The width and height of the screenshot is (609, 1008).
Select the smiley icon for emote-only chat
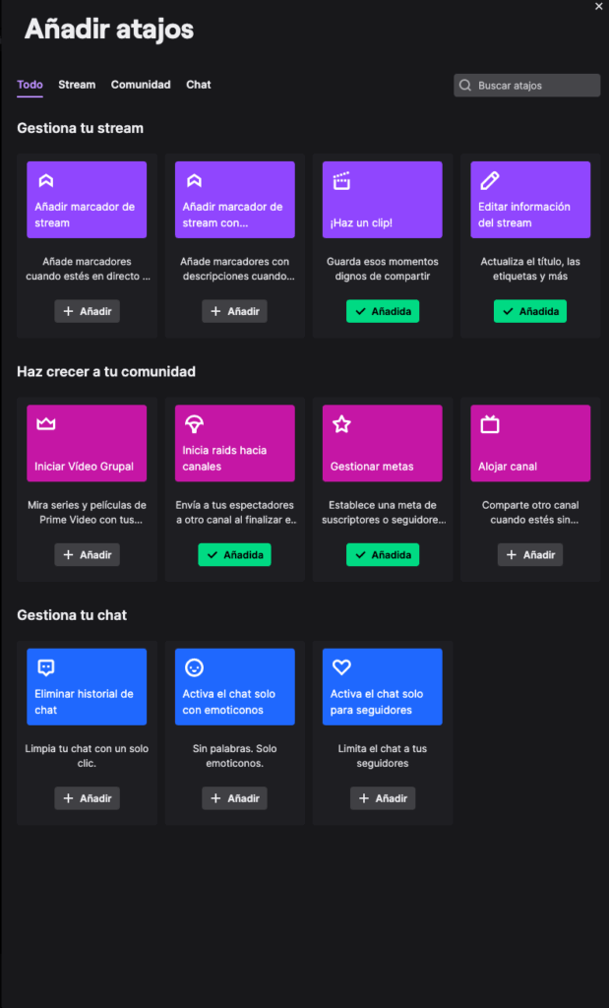click(x=193, y=668)
